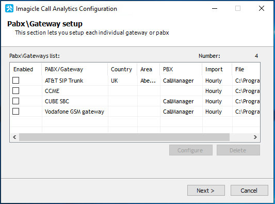Enable the CCME gateway checkbox

pos(16,91)
